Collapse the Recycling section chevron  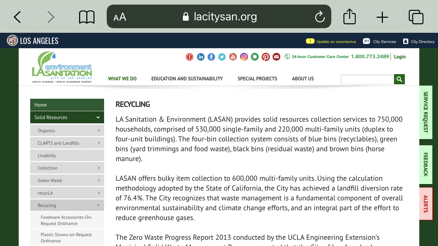pyautogui.click(x=98, y=205)
